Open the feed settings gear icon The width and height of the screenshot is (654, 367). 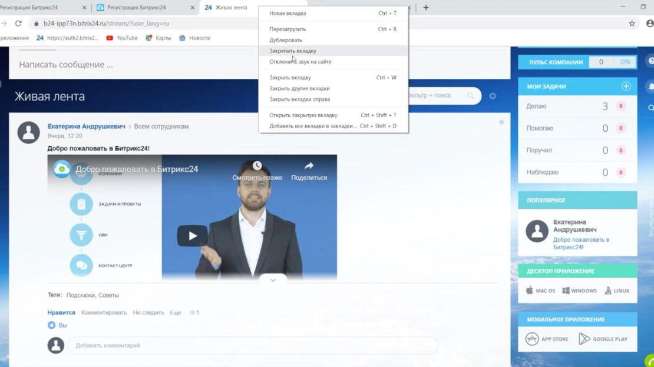click(493, 96)
